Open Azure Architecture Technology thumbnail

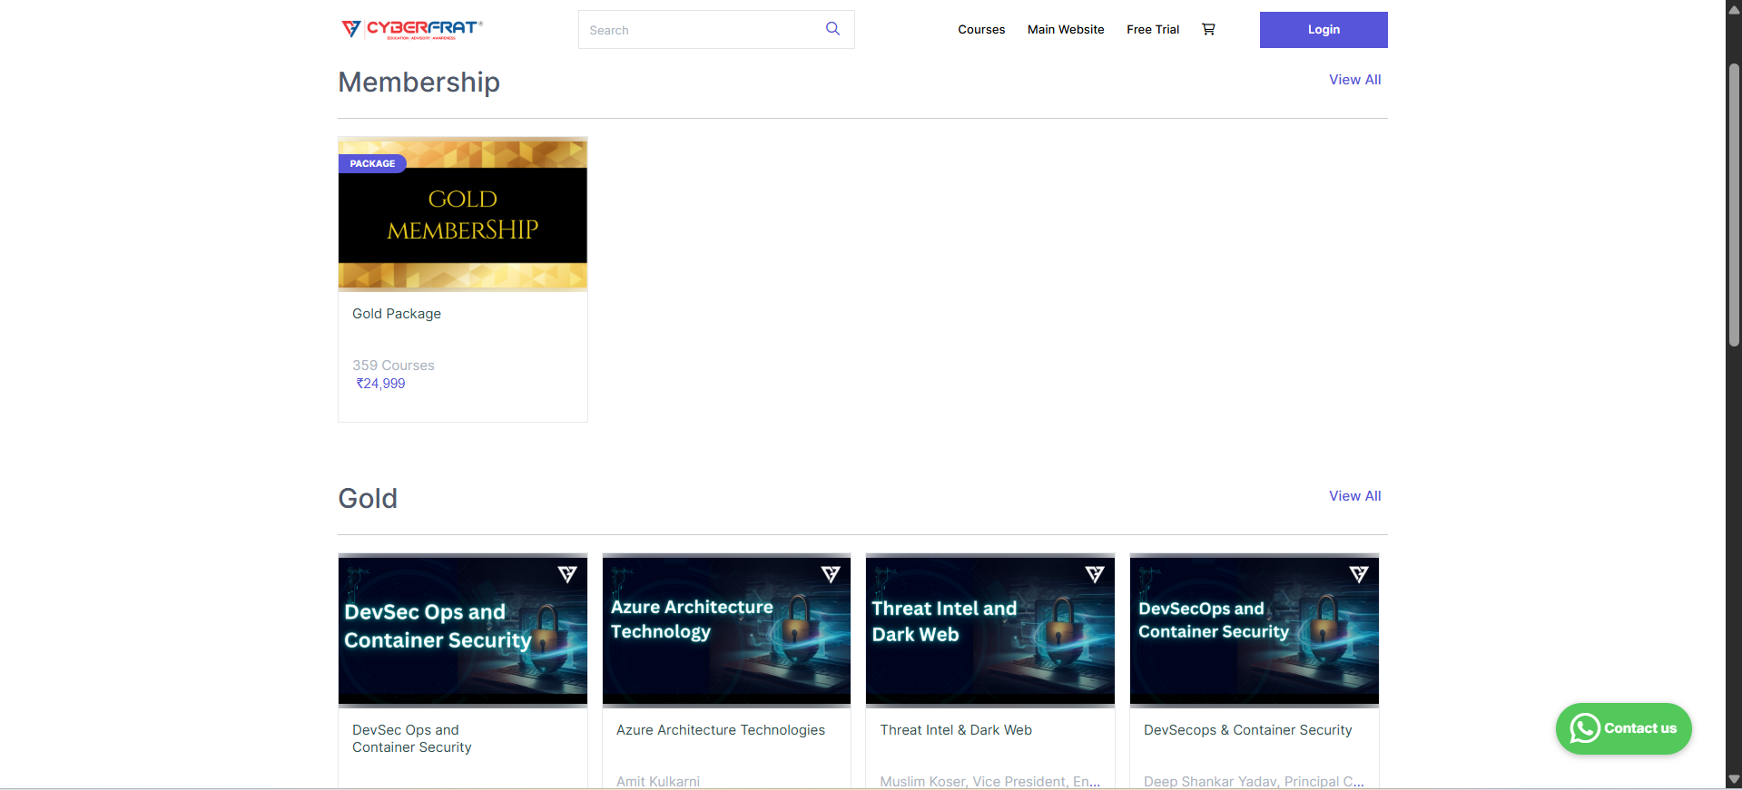726,630
